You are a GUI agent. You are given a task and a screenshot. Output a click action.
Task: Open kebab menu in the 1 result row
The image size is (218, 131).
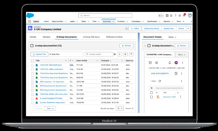point(181,81)
